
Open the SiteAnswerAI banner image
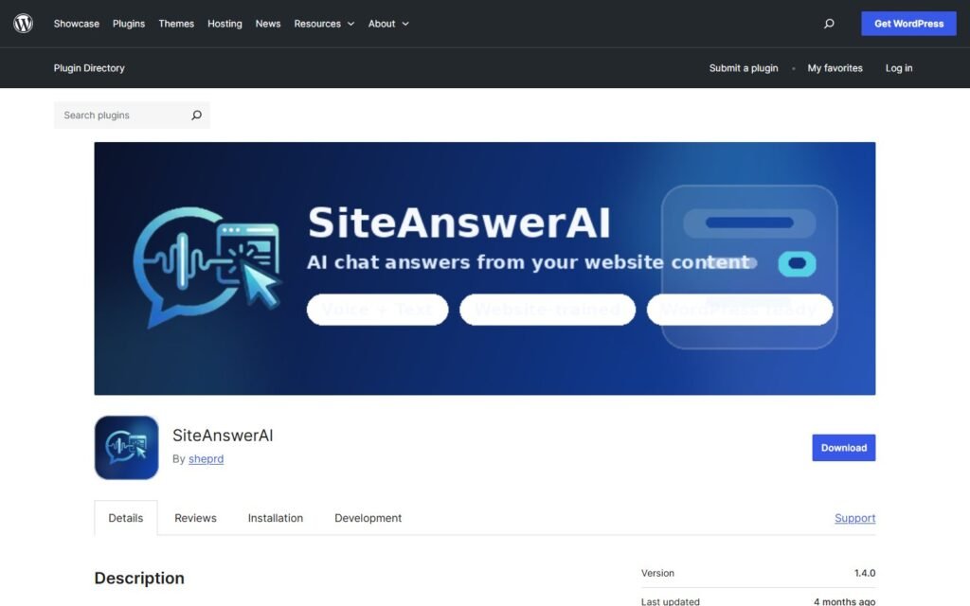tap(484, 268)
